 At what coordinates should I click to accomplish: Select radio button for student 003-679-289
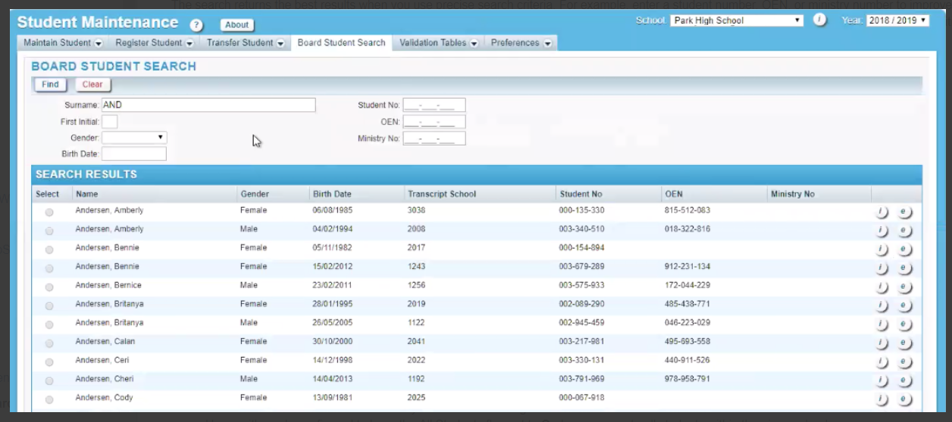49,268
